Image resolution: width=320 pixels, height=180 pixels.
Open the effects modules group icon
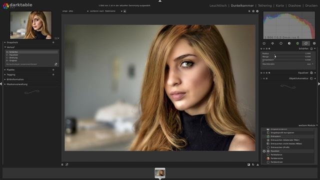[x=314, y=43]
